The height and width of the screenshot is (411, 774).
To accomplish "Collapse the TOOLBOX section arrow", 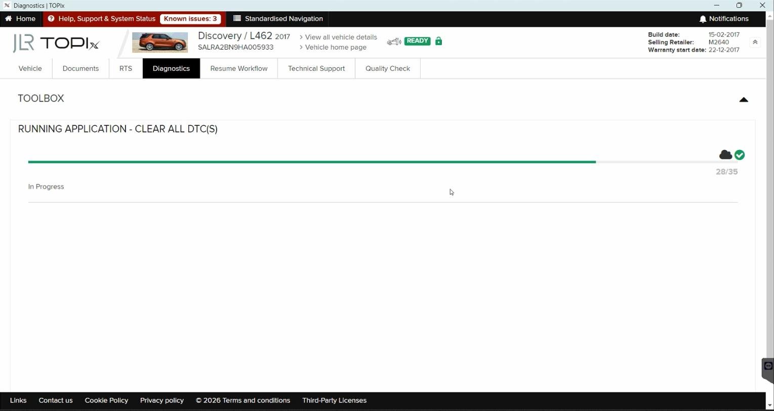I will (744, 100).
